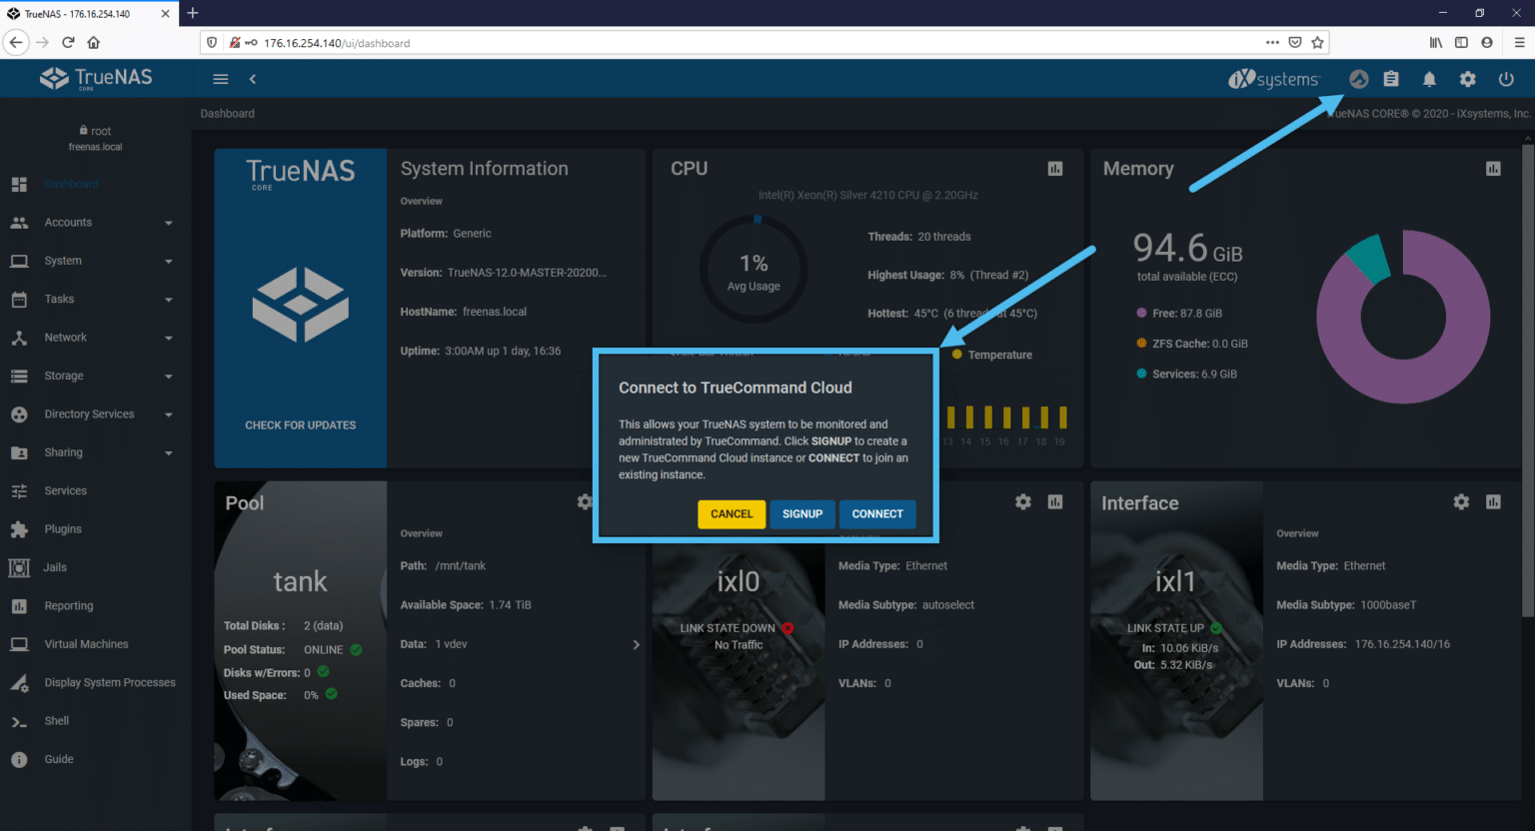
Task: Click the CANCEL button in dialog
Action: click(x=732, y=514)
